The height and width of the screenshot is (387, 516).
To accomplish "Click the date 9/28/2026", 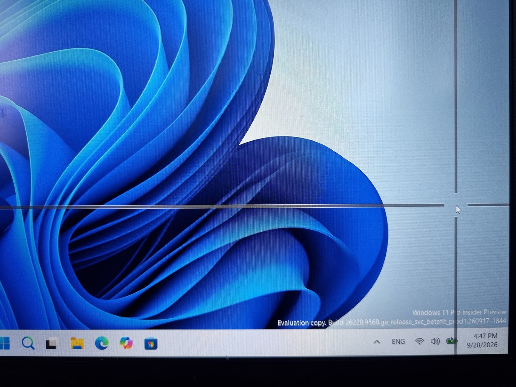I will [482, 345].
